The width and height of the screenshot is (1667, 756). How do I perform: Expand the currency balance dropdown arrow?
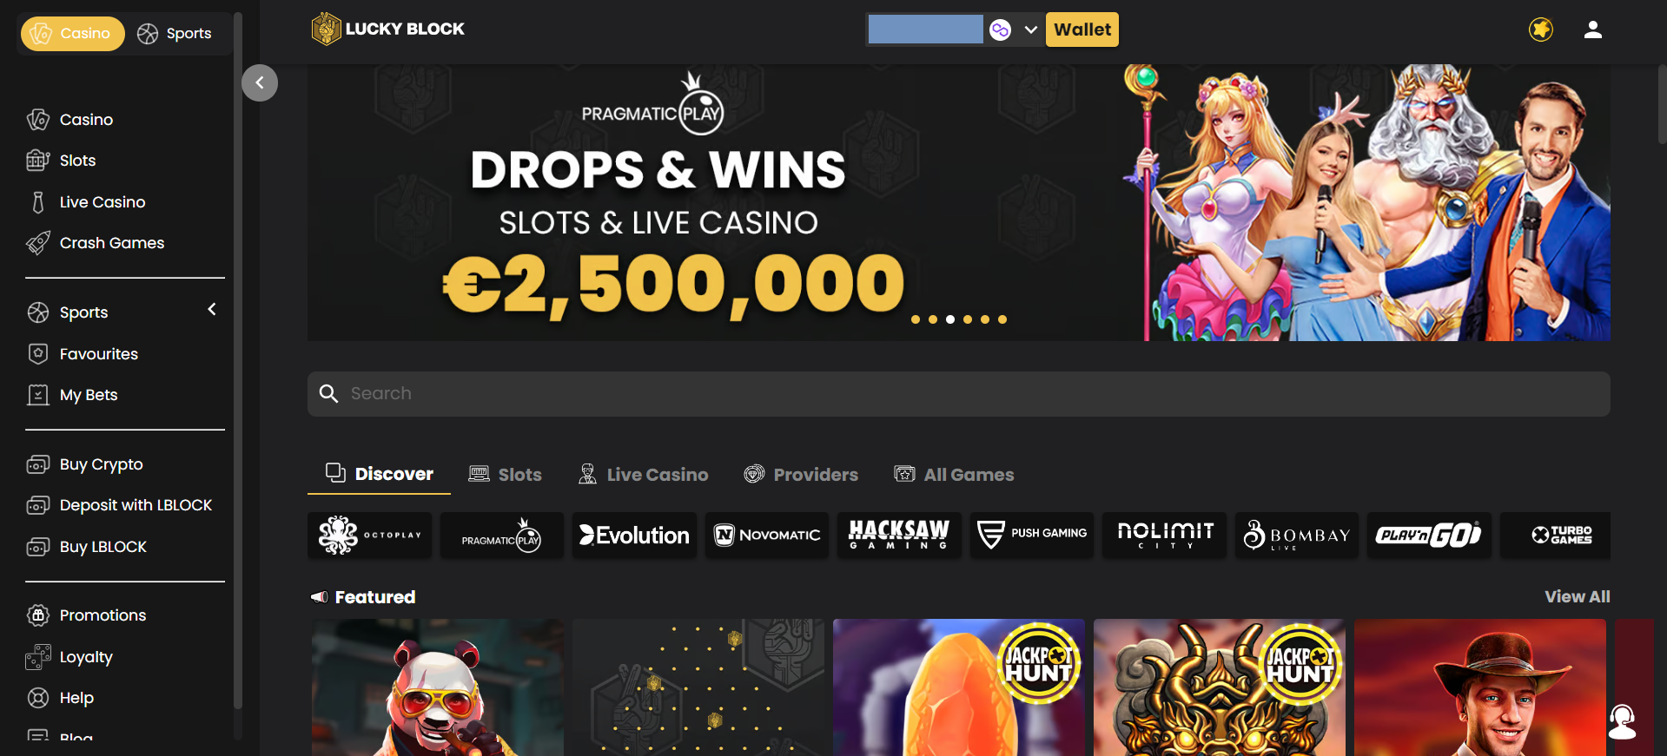1031,30
